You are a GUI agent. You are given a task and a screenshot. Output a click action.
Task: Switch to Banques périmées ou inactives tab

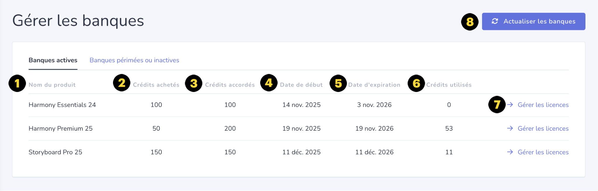(134, 60)
